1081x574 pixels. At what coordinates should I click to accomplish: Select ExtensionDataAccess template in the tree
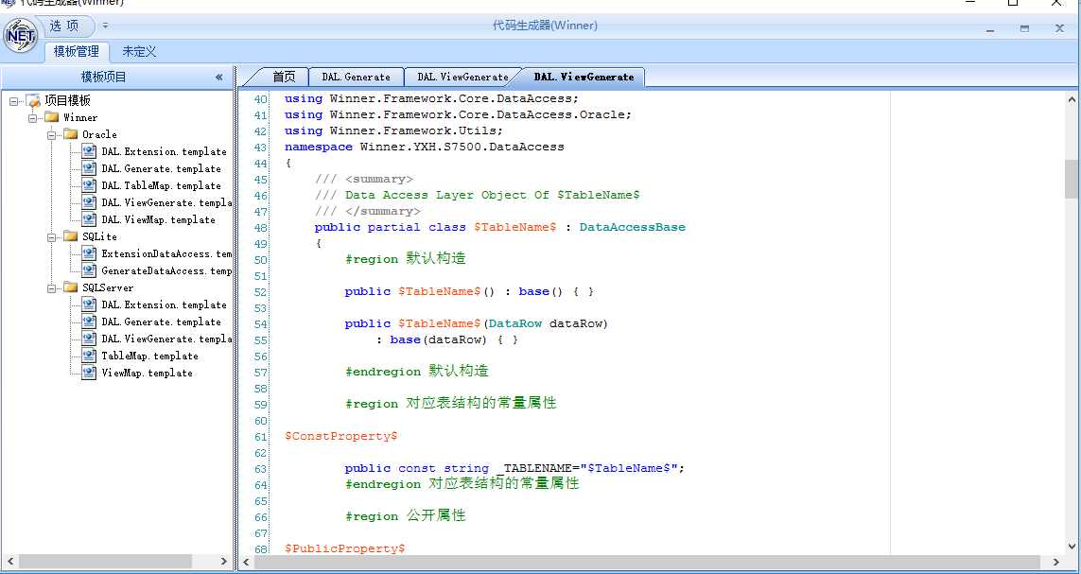tap(166, 253)
